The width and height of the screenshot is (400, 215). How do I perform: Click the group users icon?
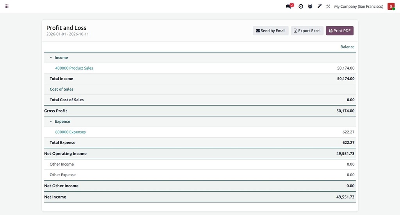tap(310, 6)
